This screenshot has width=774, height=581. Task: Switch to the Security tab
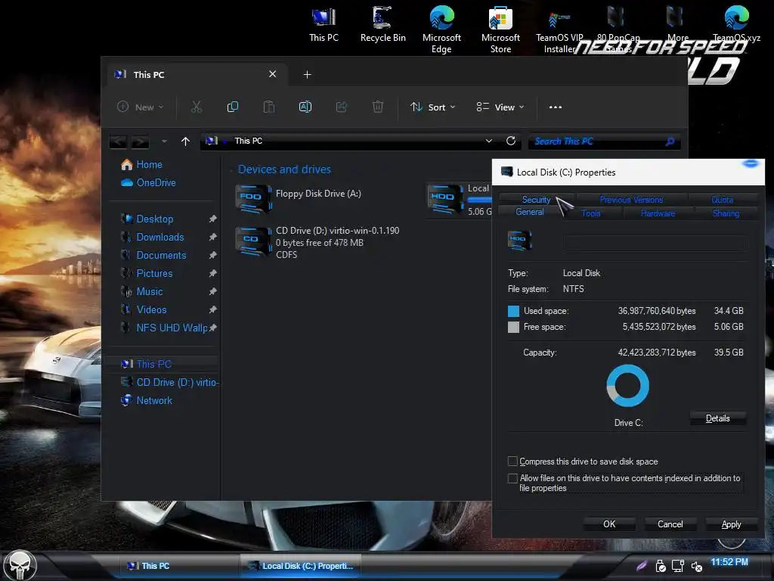[x=536, y=200]
